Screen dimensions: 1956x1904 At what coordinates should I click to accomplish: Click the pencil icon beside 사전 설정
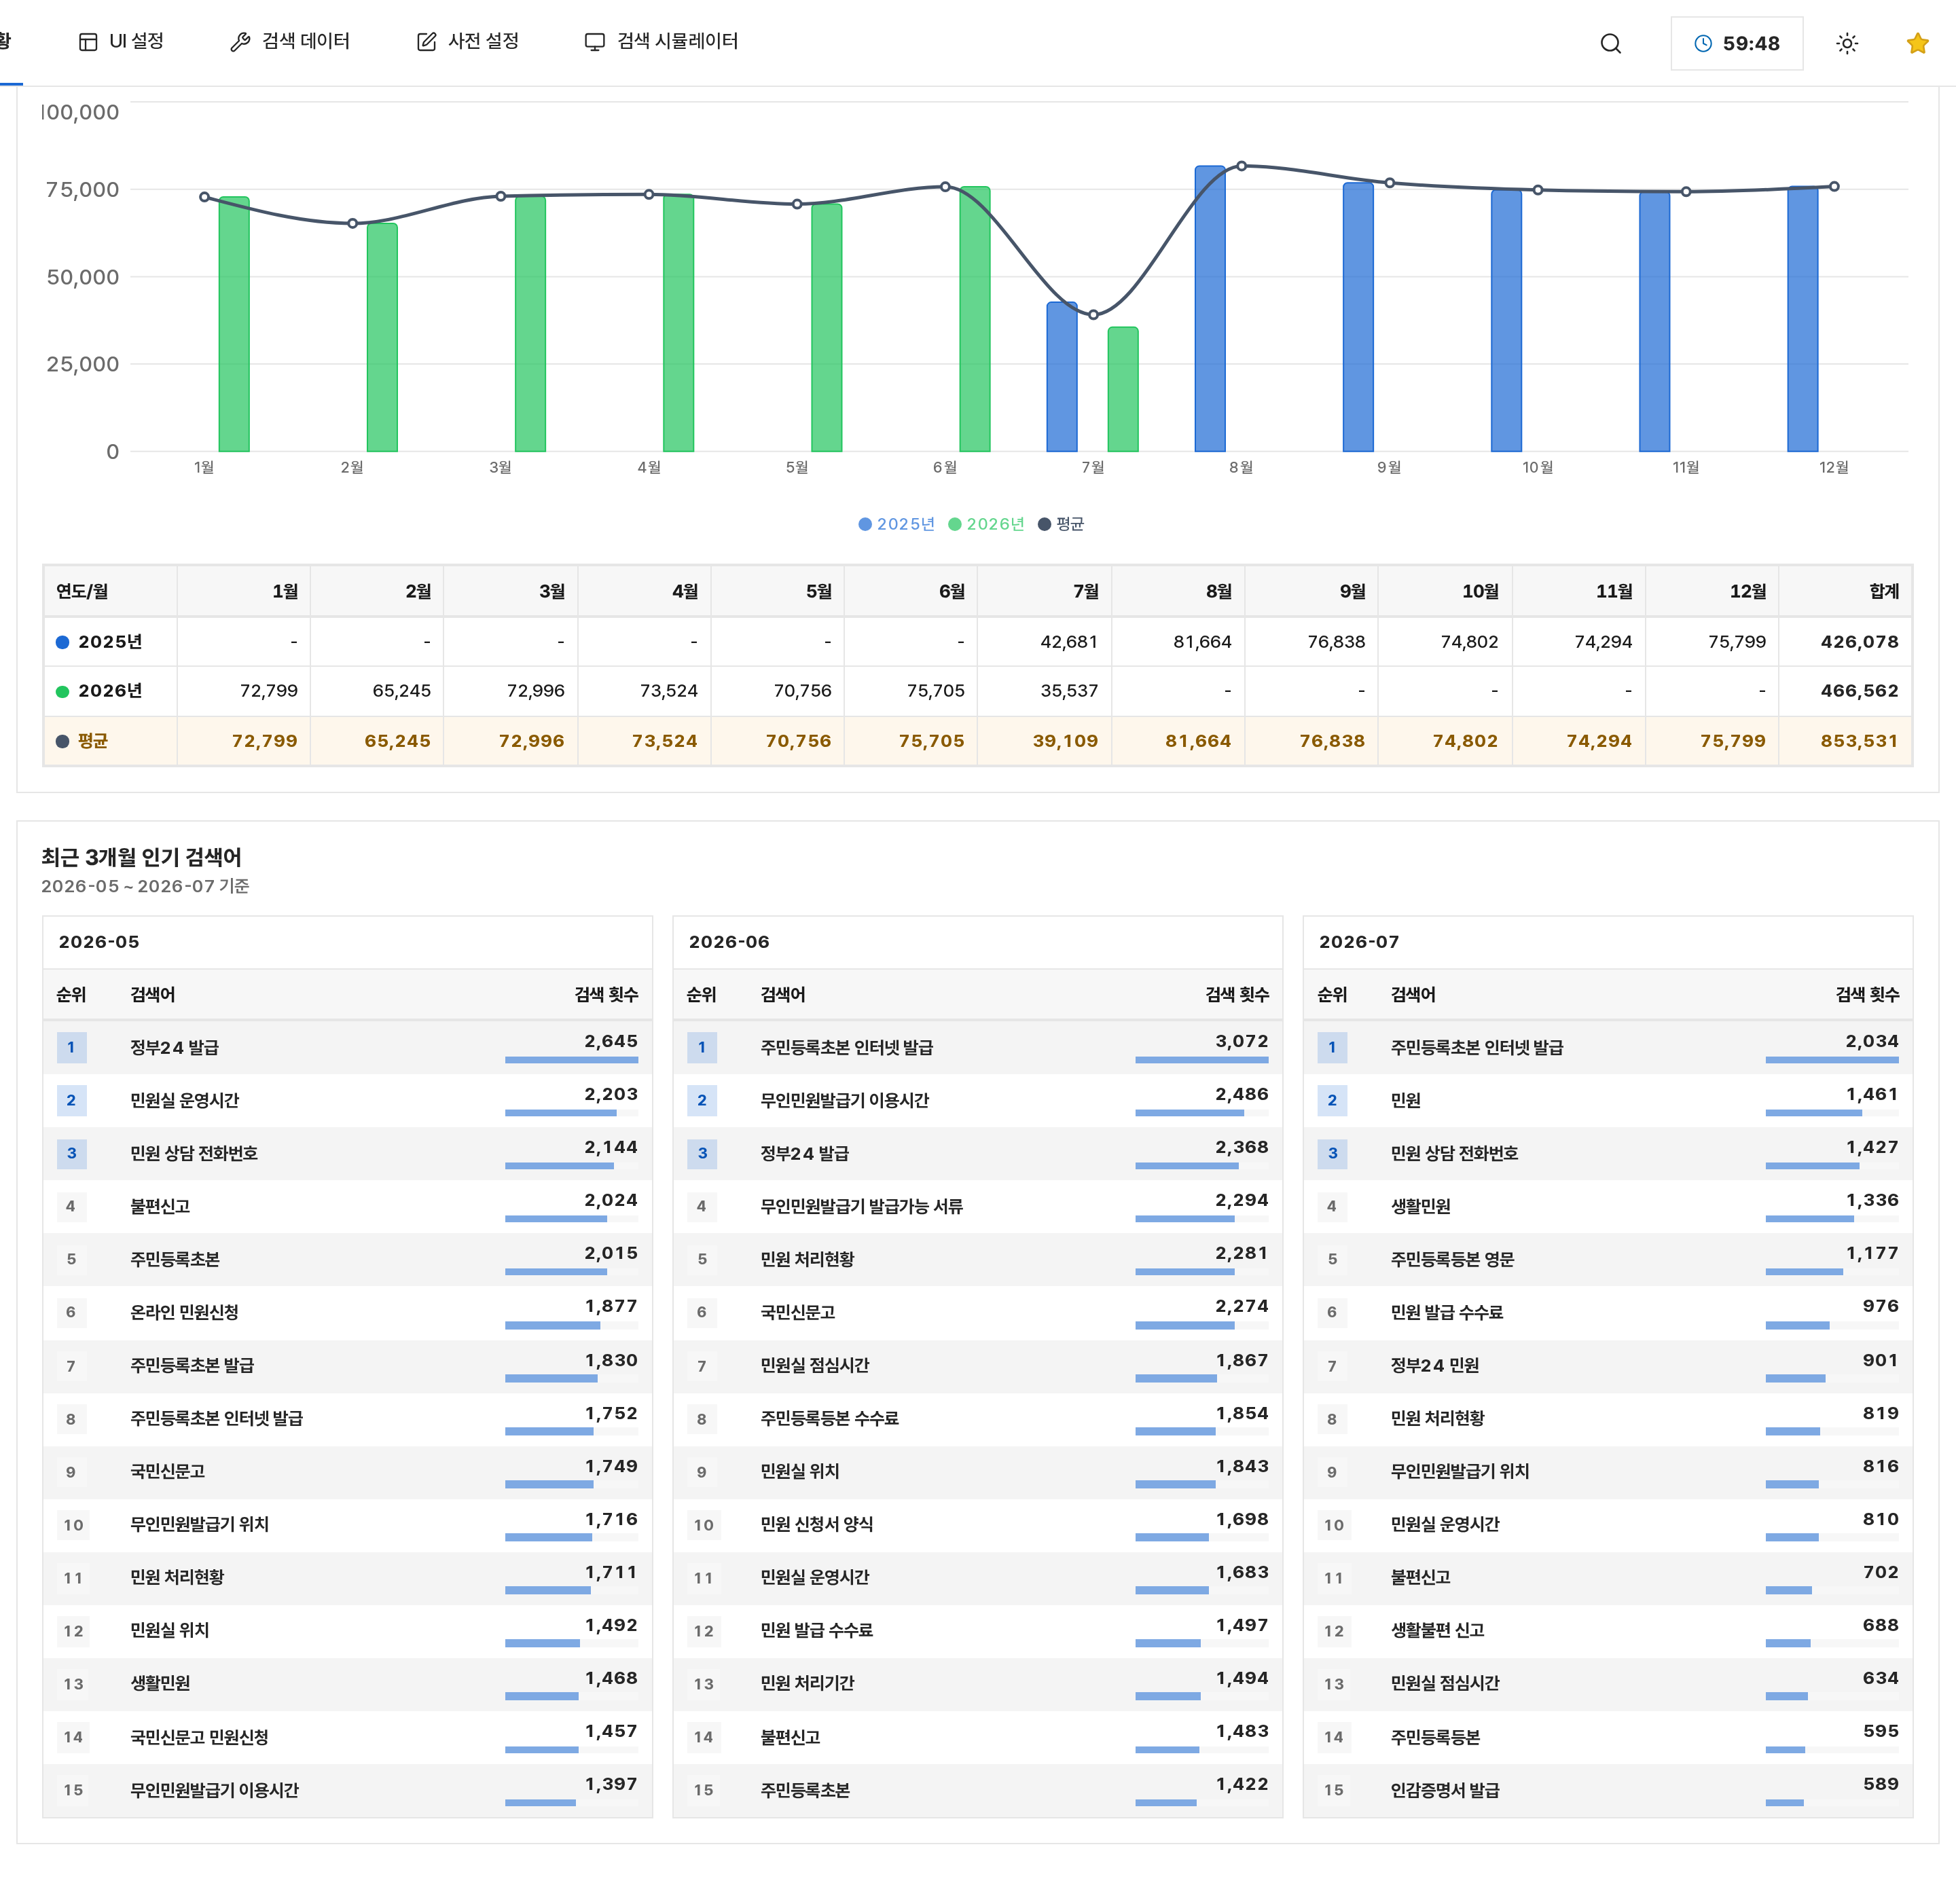(x=427, y=41)
